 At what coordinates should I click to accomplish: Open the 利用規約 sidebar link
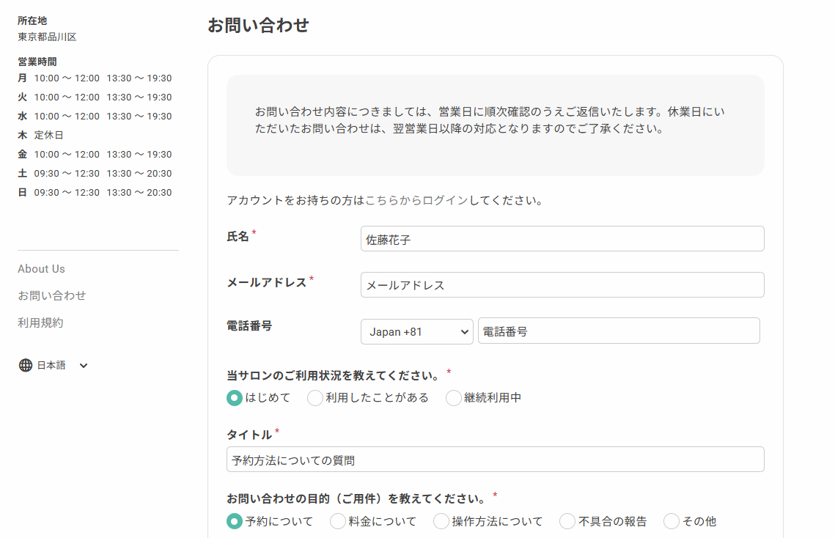(40, 323)
